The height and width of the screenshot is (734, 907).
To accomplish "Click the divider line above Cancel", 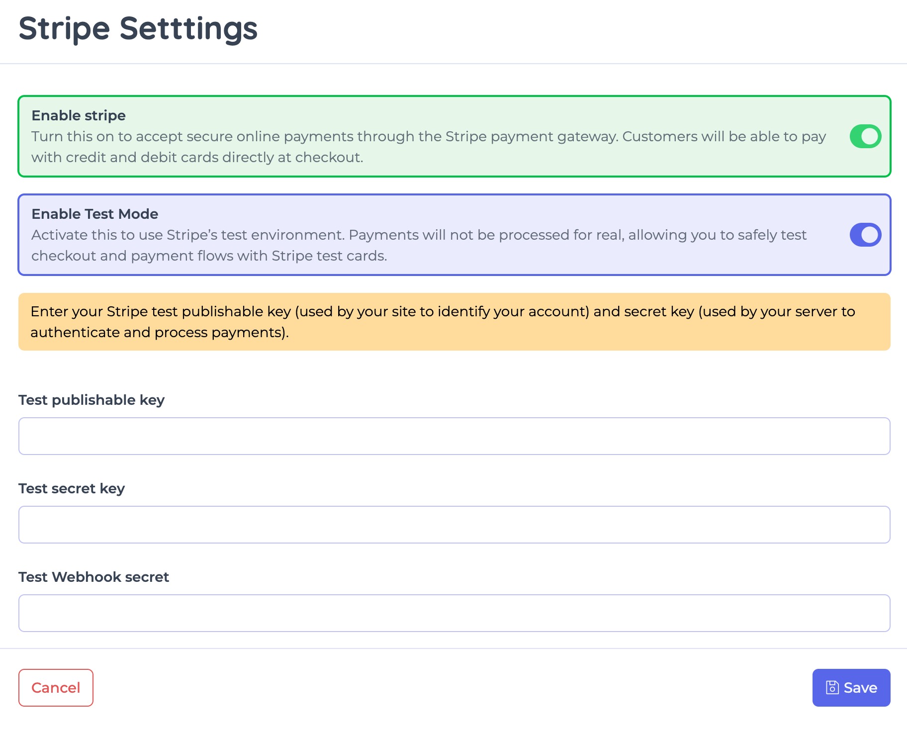I will coord(454,648).
